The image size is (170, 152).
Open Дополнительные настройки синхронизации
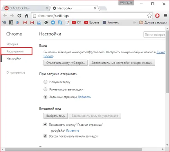122,63
